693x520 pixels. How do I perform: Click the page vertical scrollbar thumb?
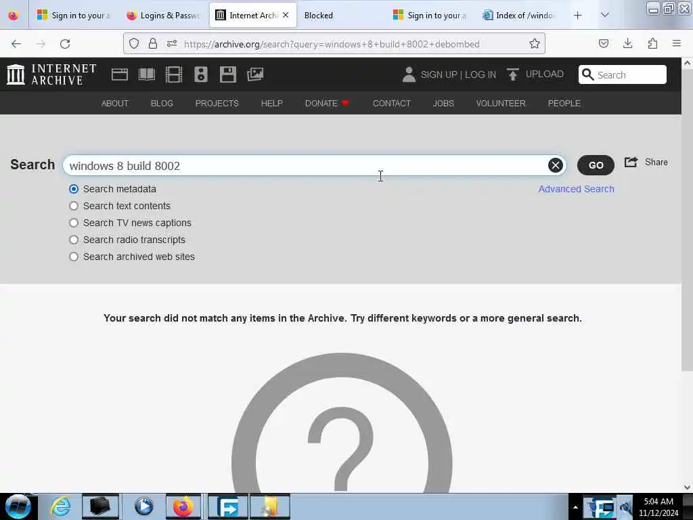click(x=687, y=219)
